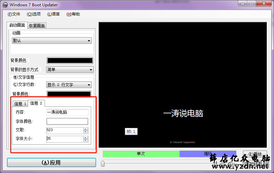Open the (F)文件 menu
Image resolution: width=274 pixels, height=173 pixels.
pos(14,14)
